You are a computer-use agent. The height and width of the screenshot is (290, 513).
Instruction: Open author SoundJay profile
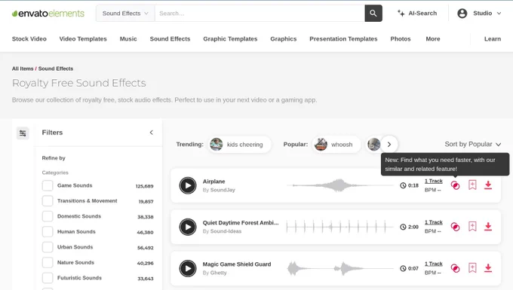click(223, 190)
